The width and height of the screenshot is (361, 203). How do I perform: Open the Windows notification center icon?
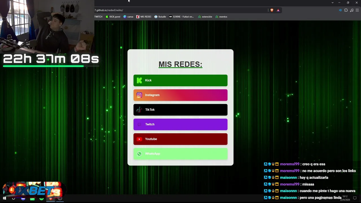click(355, 198)
